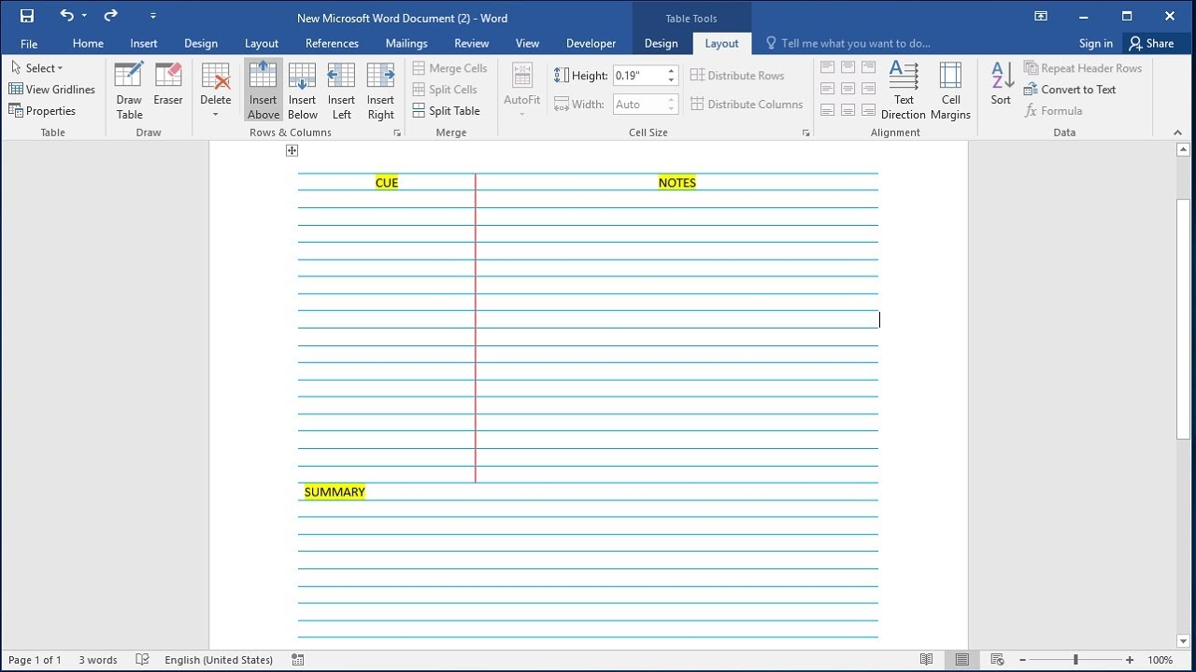Sort the table data
The image size is (1196, 672).
point(1001,84)
